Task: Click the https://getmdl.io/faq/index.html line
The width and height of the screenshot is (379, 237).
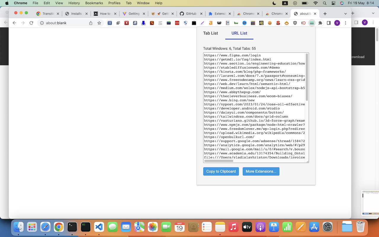Action: pyautogui.click(x=237, y=59)
